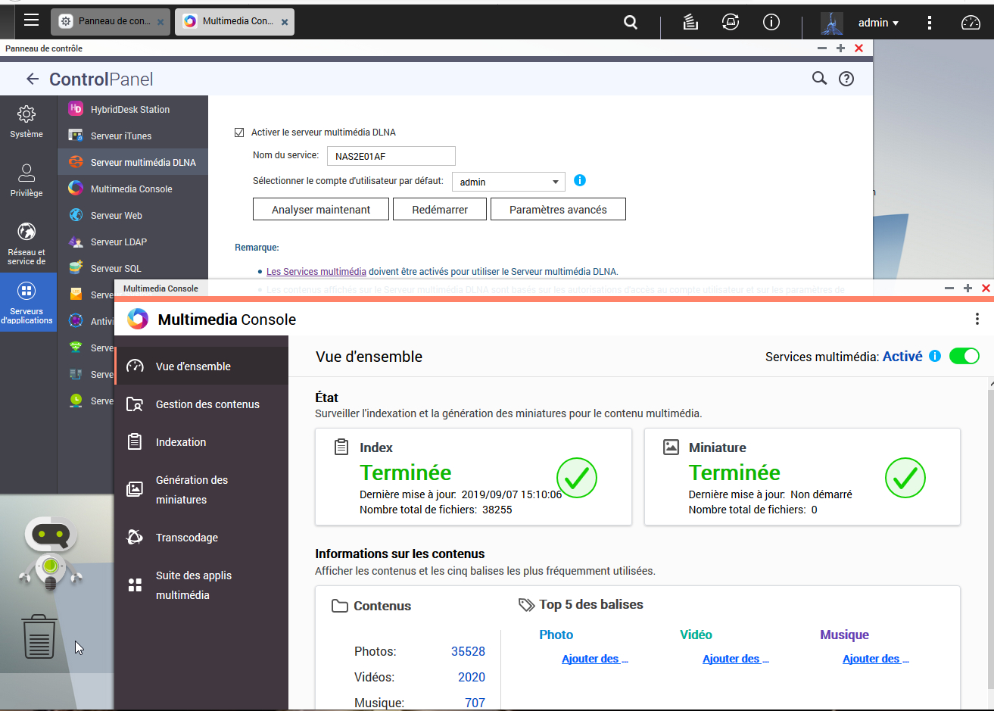Open the top bar three-dot more menu

930,23
